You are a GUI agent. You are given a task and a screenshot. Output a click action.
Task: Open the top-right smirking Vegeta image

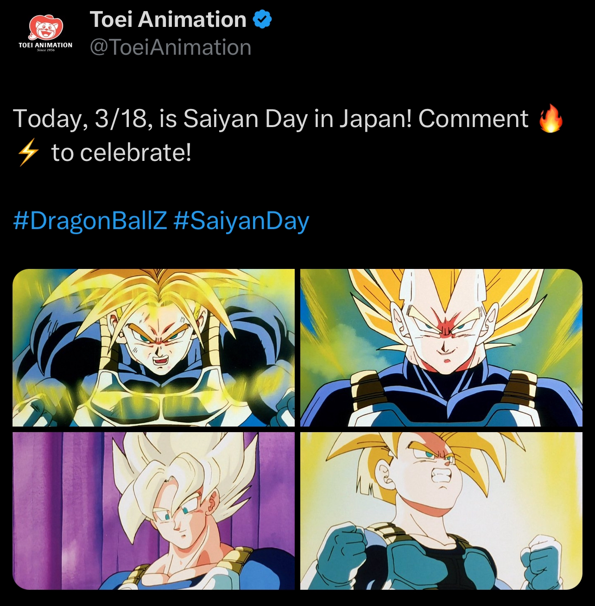[x=441, y=347]
